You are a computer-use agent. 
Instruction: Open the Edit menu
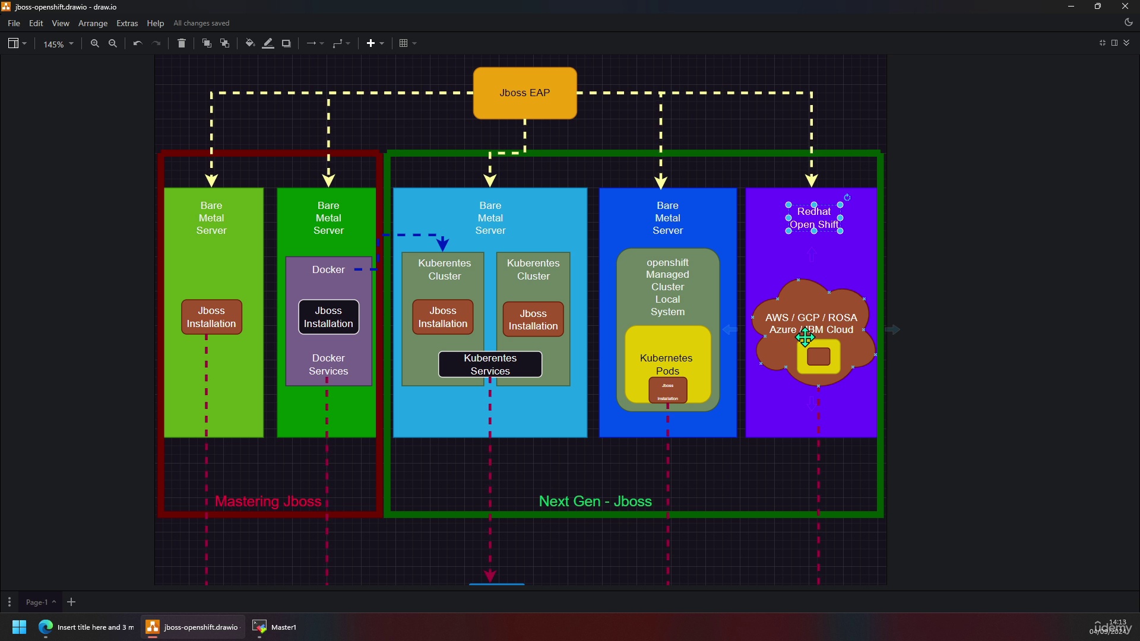tap(36, 23)
